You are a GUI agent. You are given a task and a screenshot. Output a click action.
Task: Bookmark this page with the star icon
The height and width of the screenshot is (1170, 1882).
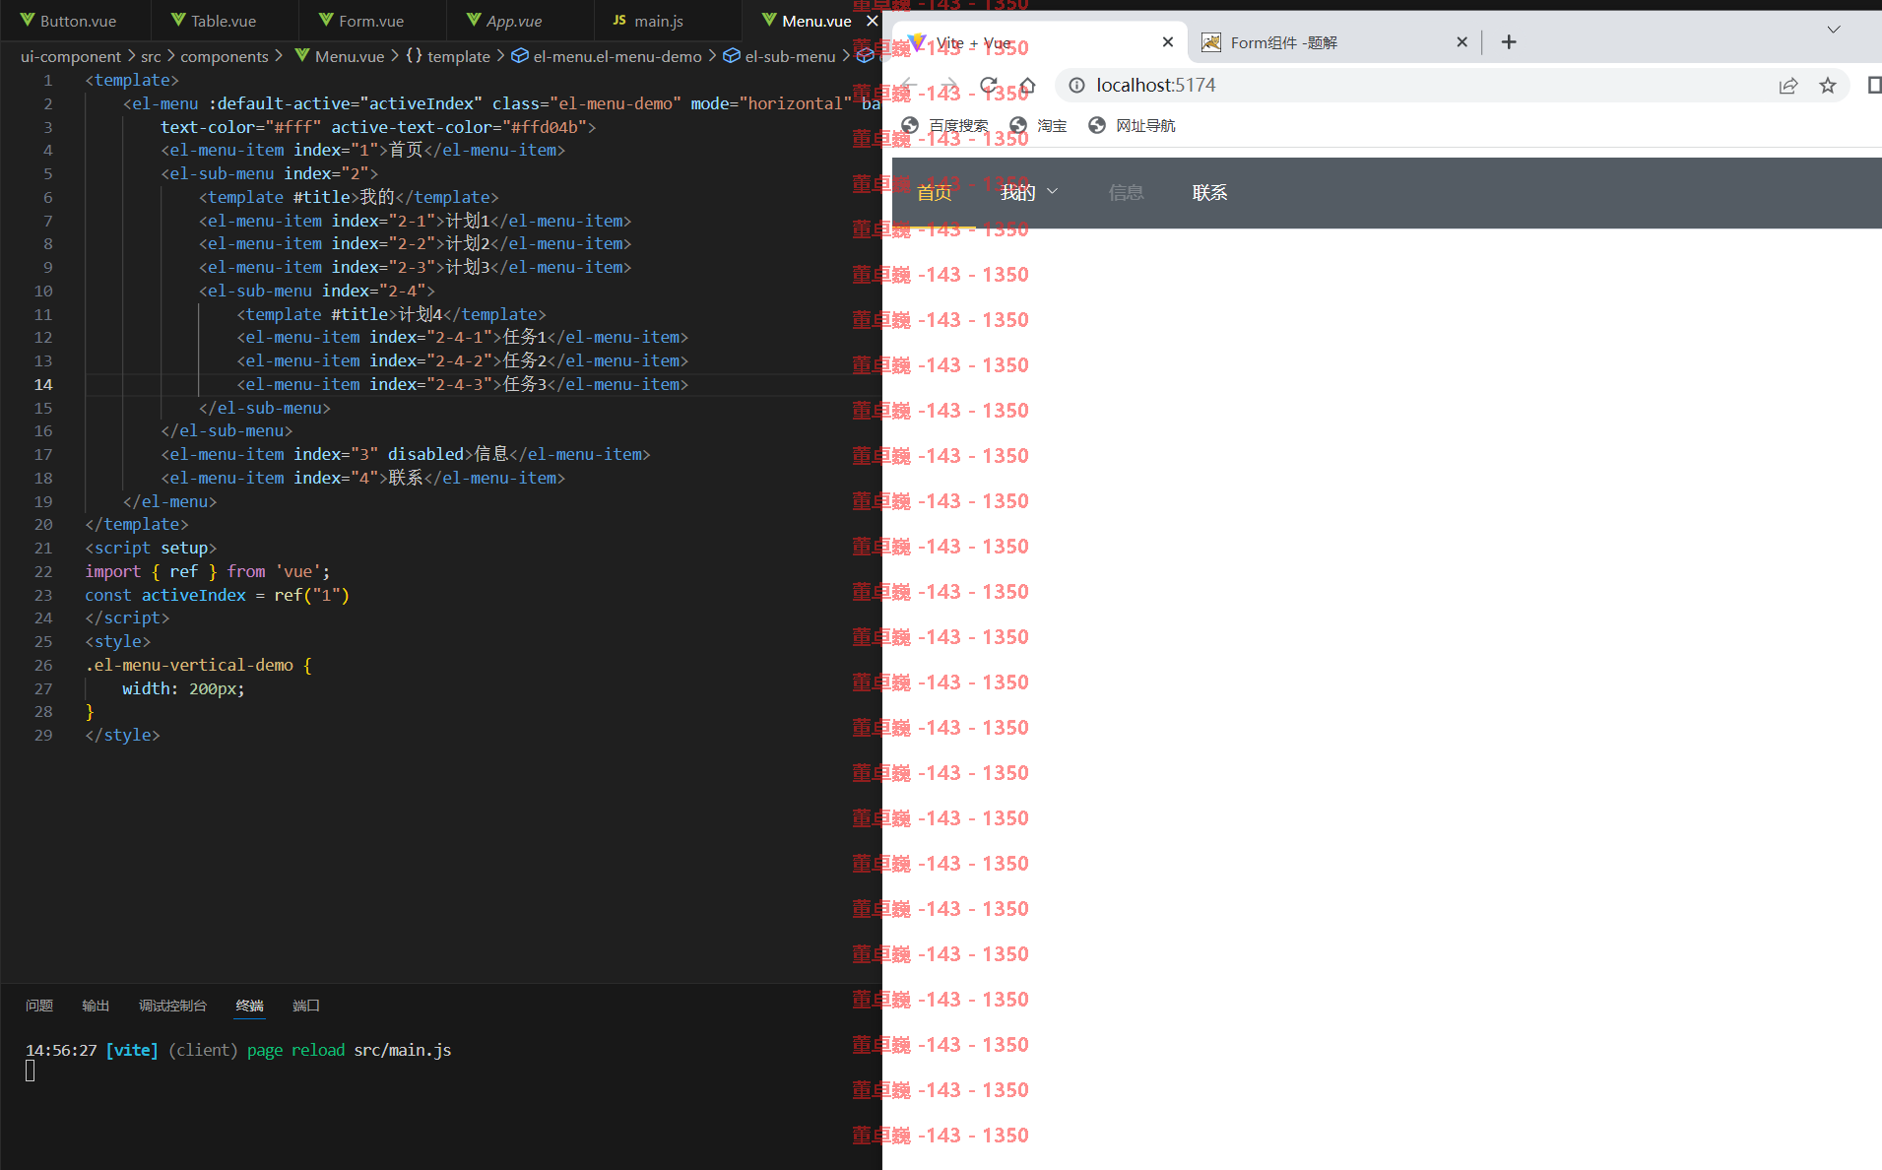(1828, 86)
